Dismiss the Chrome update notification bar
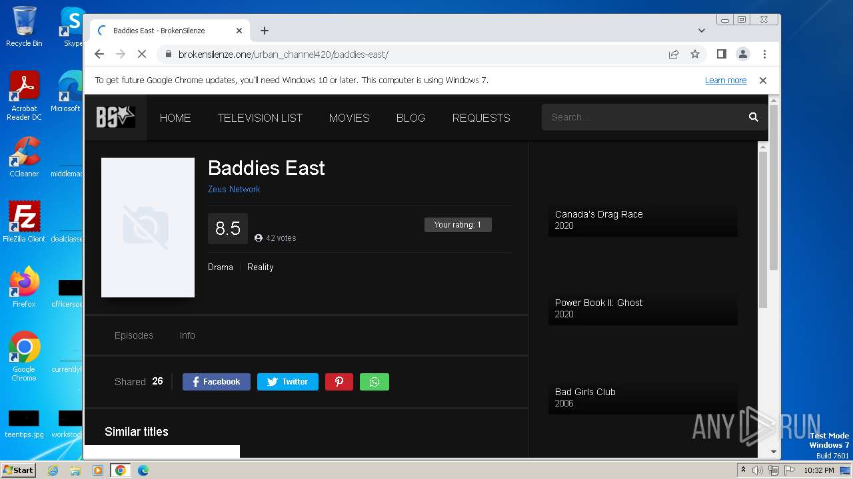Viewport: 853px width, 479px height. (x=763, y=80)
